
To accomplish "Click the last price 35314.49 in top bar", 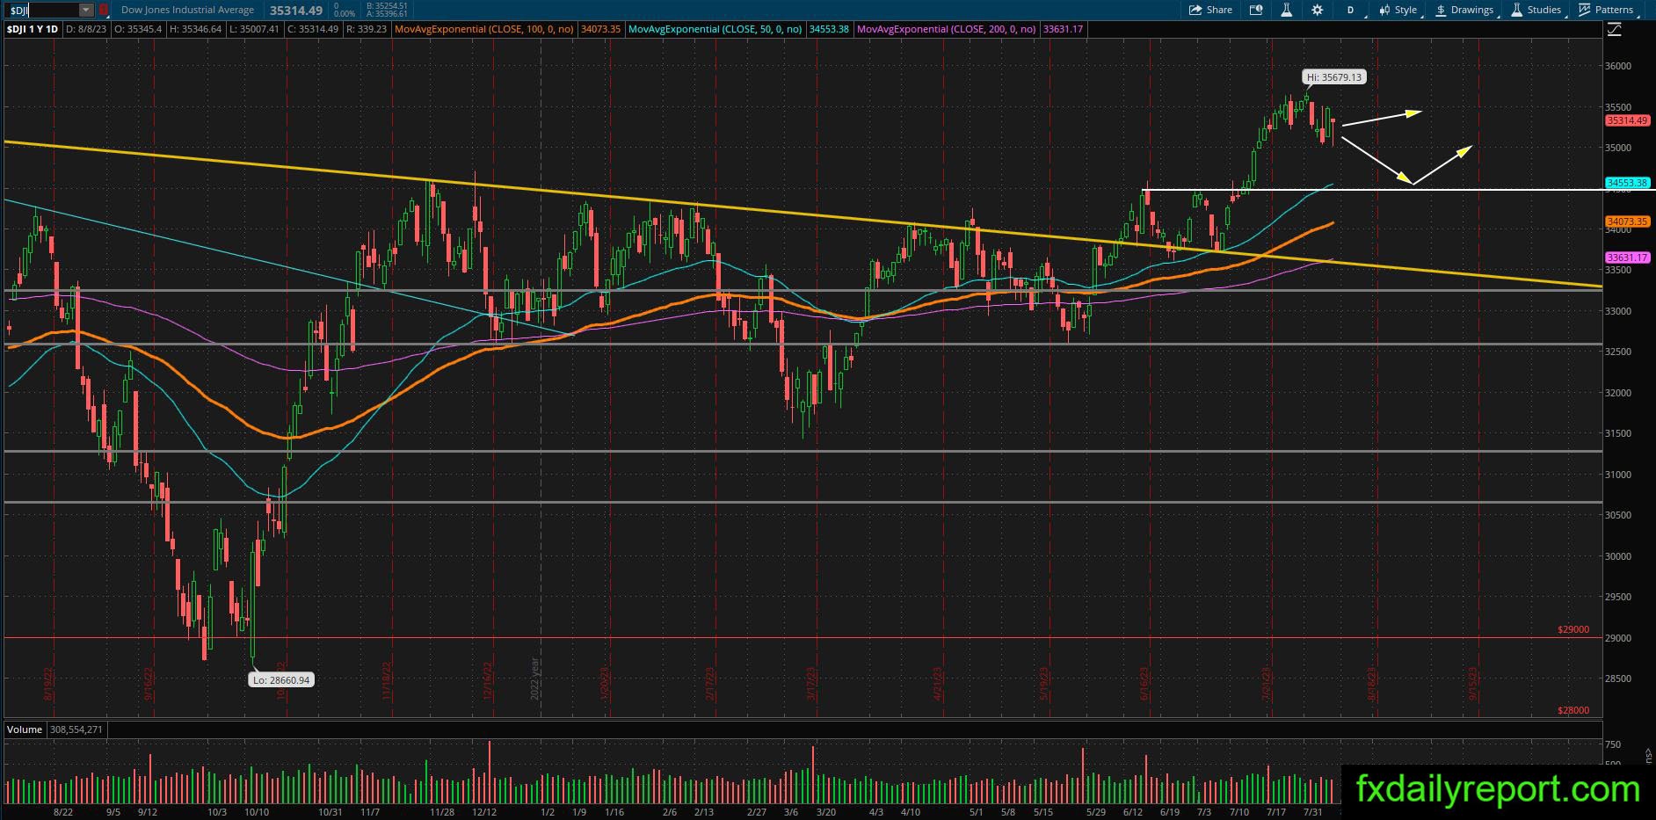I will coord(295,10).
